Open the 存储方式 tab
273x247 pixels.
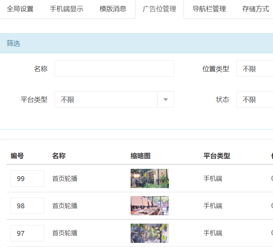[x=256, y=9]
